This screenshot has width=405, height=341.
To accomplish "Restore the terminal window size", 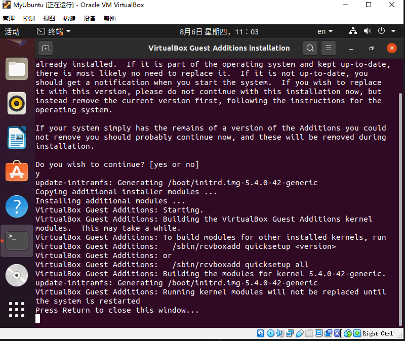I will (x=372, y=48).
